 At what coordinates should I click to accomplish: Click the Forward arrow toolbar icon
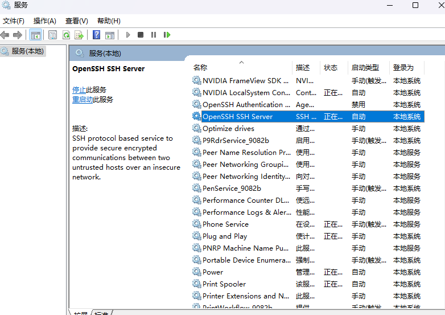point(18,35)
